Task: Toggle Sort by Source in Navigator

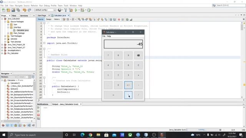Action: pyautogui.click(x=33, y=125)
